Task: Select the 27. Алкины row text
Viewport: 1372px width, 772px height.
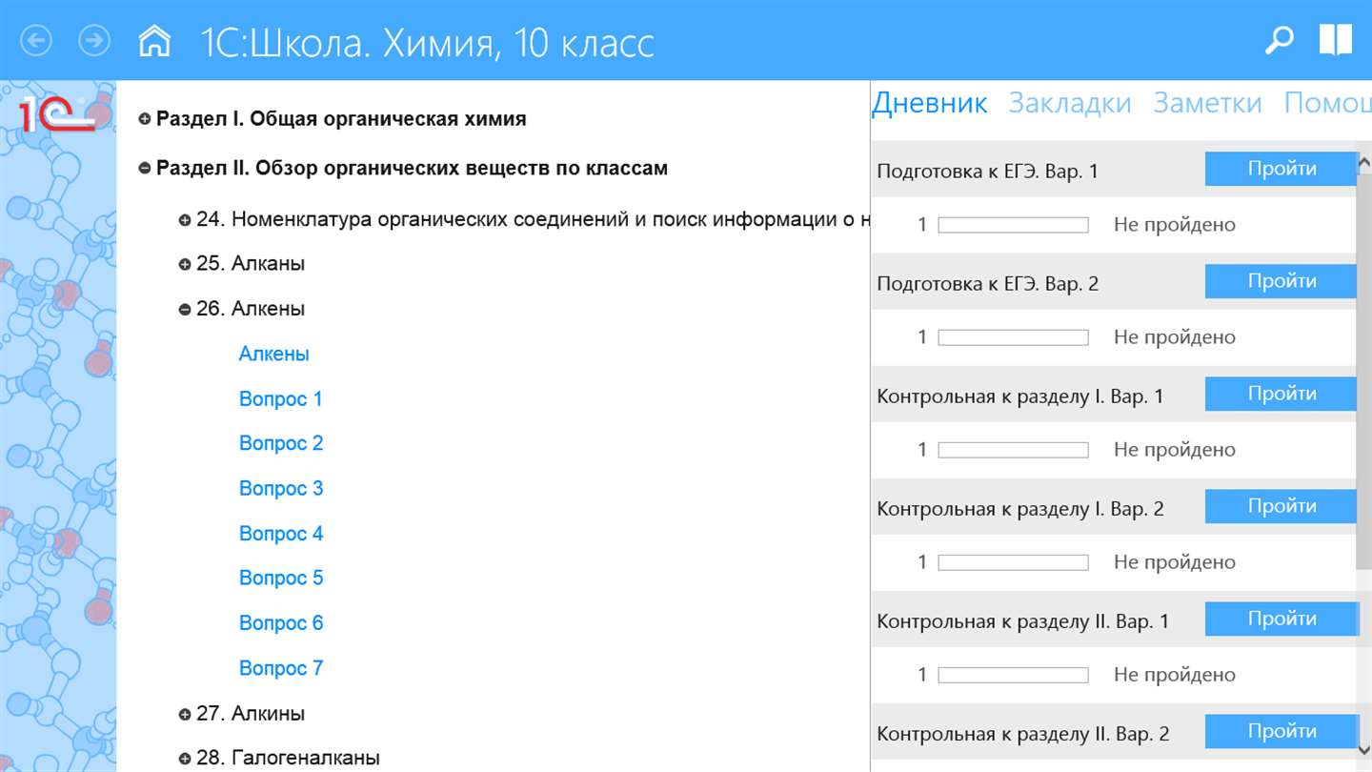Action: click(251, 714)
